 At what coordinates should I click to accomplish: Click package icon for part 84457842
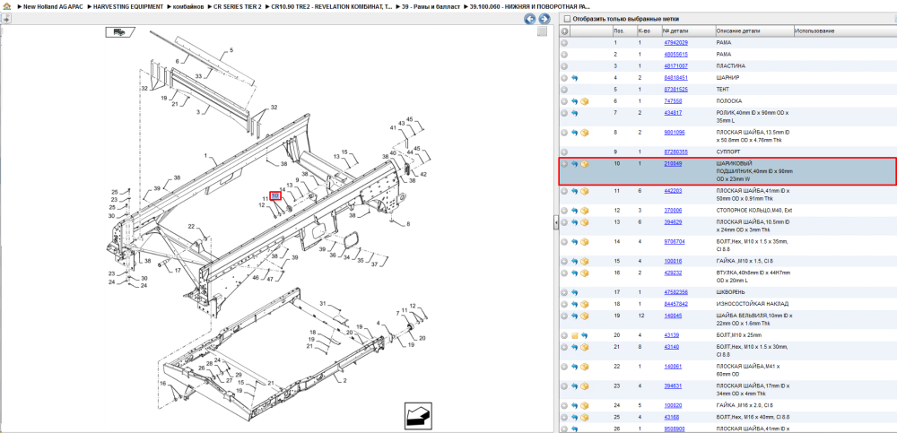coord(585,304)
